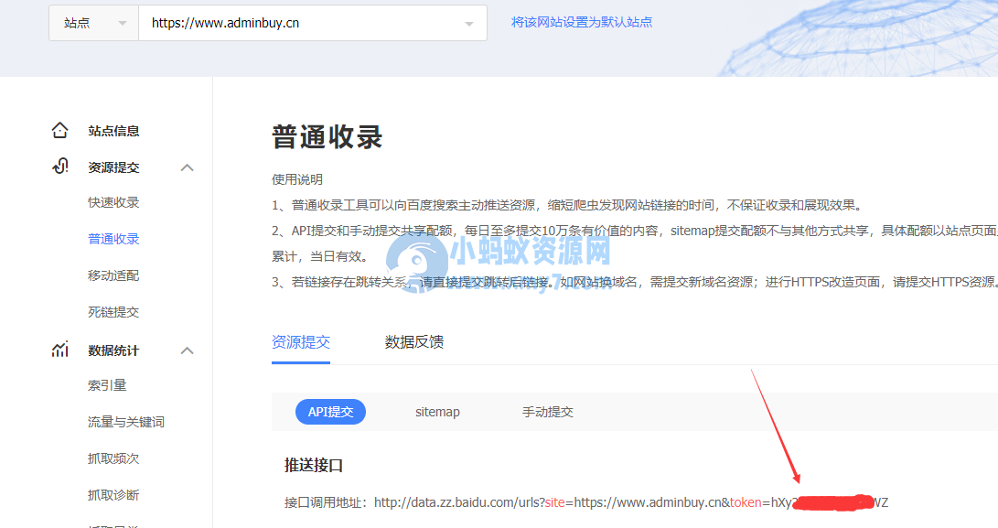Open the site URL dropdown arrow
This screenshot has width=998, height=528.
[x=469, y=24]
